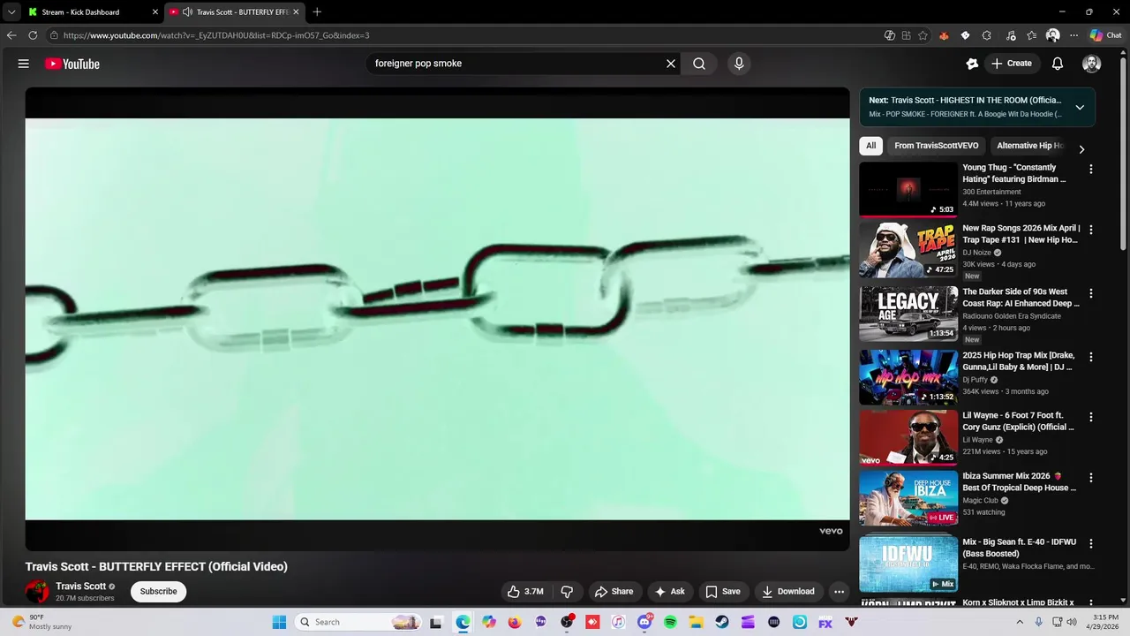Add this page to favorites with the star
The height and width of the screenshot is (636, 1130).
click(923, 35)
